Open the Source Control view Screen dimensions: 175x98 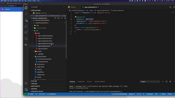26,20
